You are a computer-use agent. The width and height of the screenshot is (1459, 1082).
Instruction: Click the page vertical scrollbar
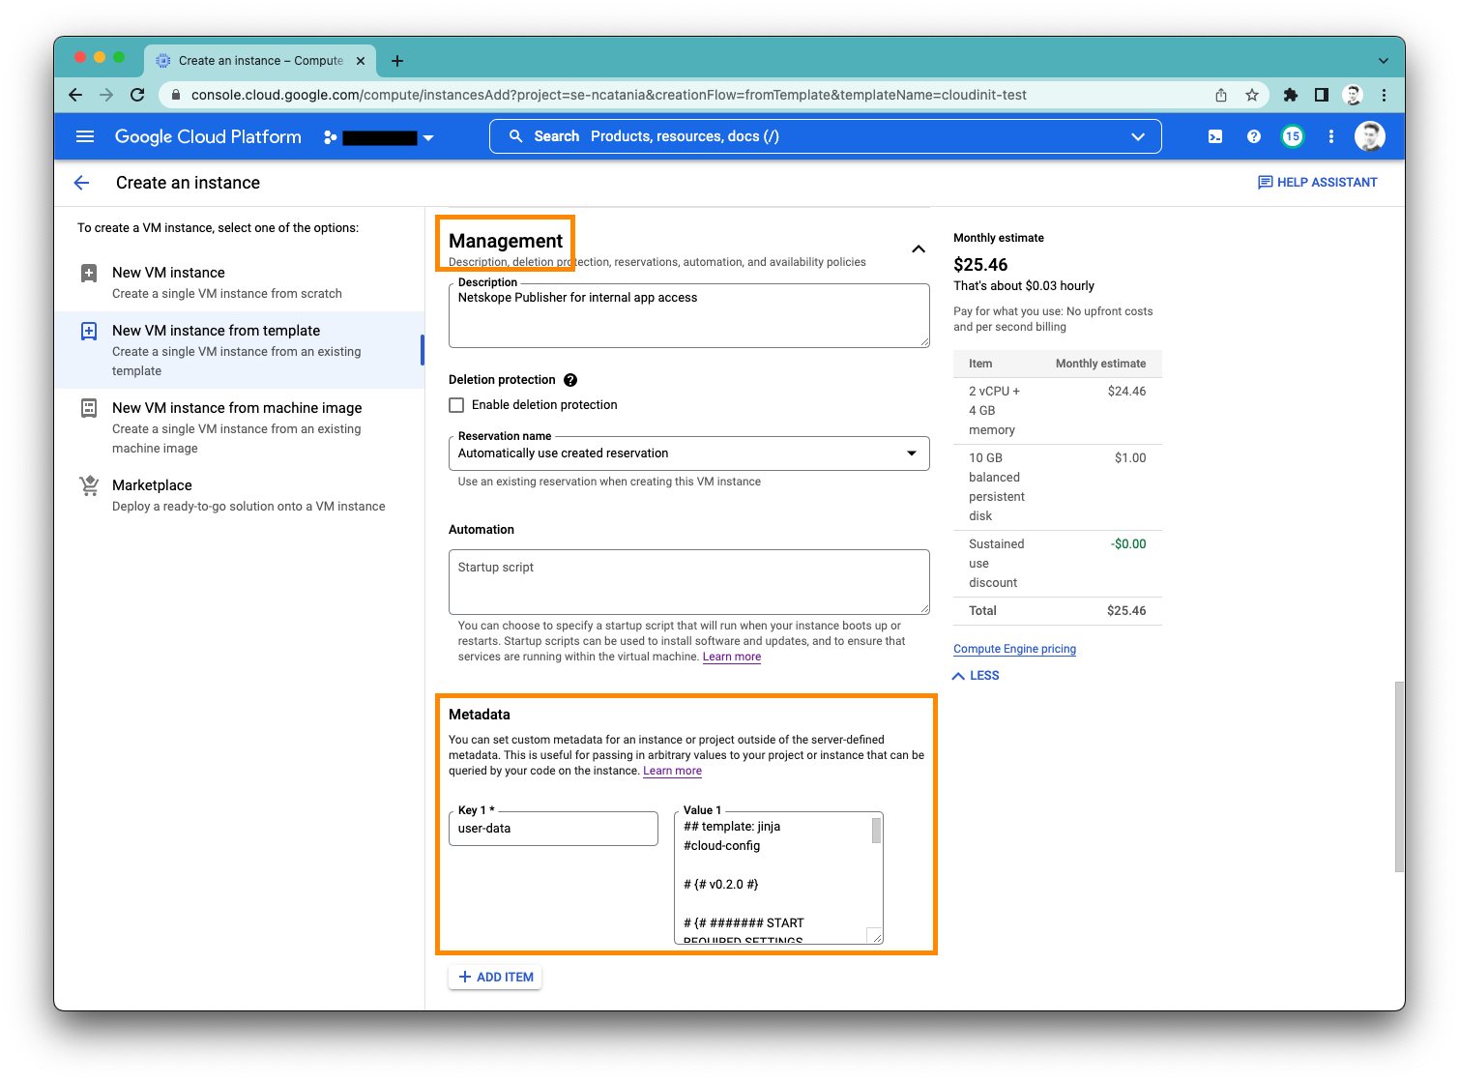[1398, 776]
